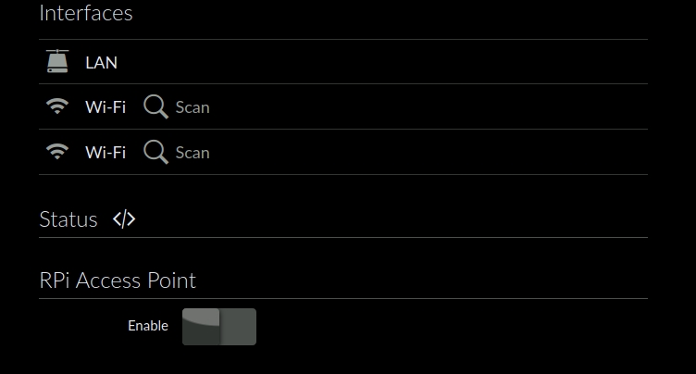
Task: Open the code view icon beside Status
Action: (x=124, y=219)
